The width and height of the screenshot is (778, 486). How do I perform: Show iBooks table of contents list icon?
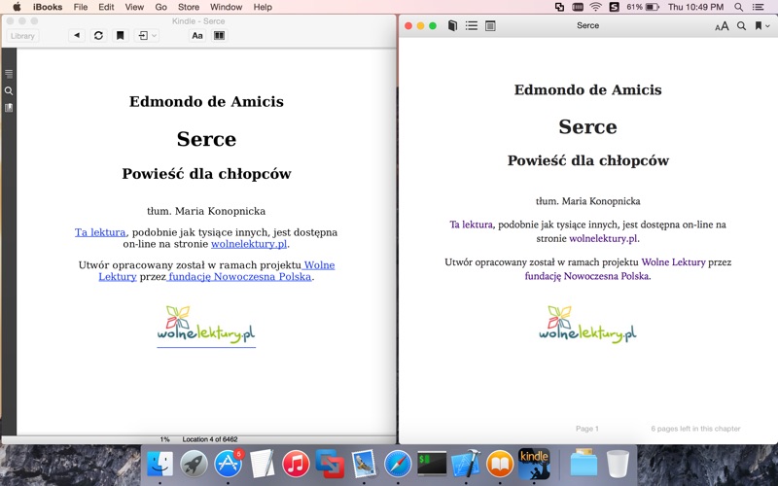coord(472,26)
